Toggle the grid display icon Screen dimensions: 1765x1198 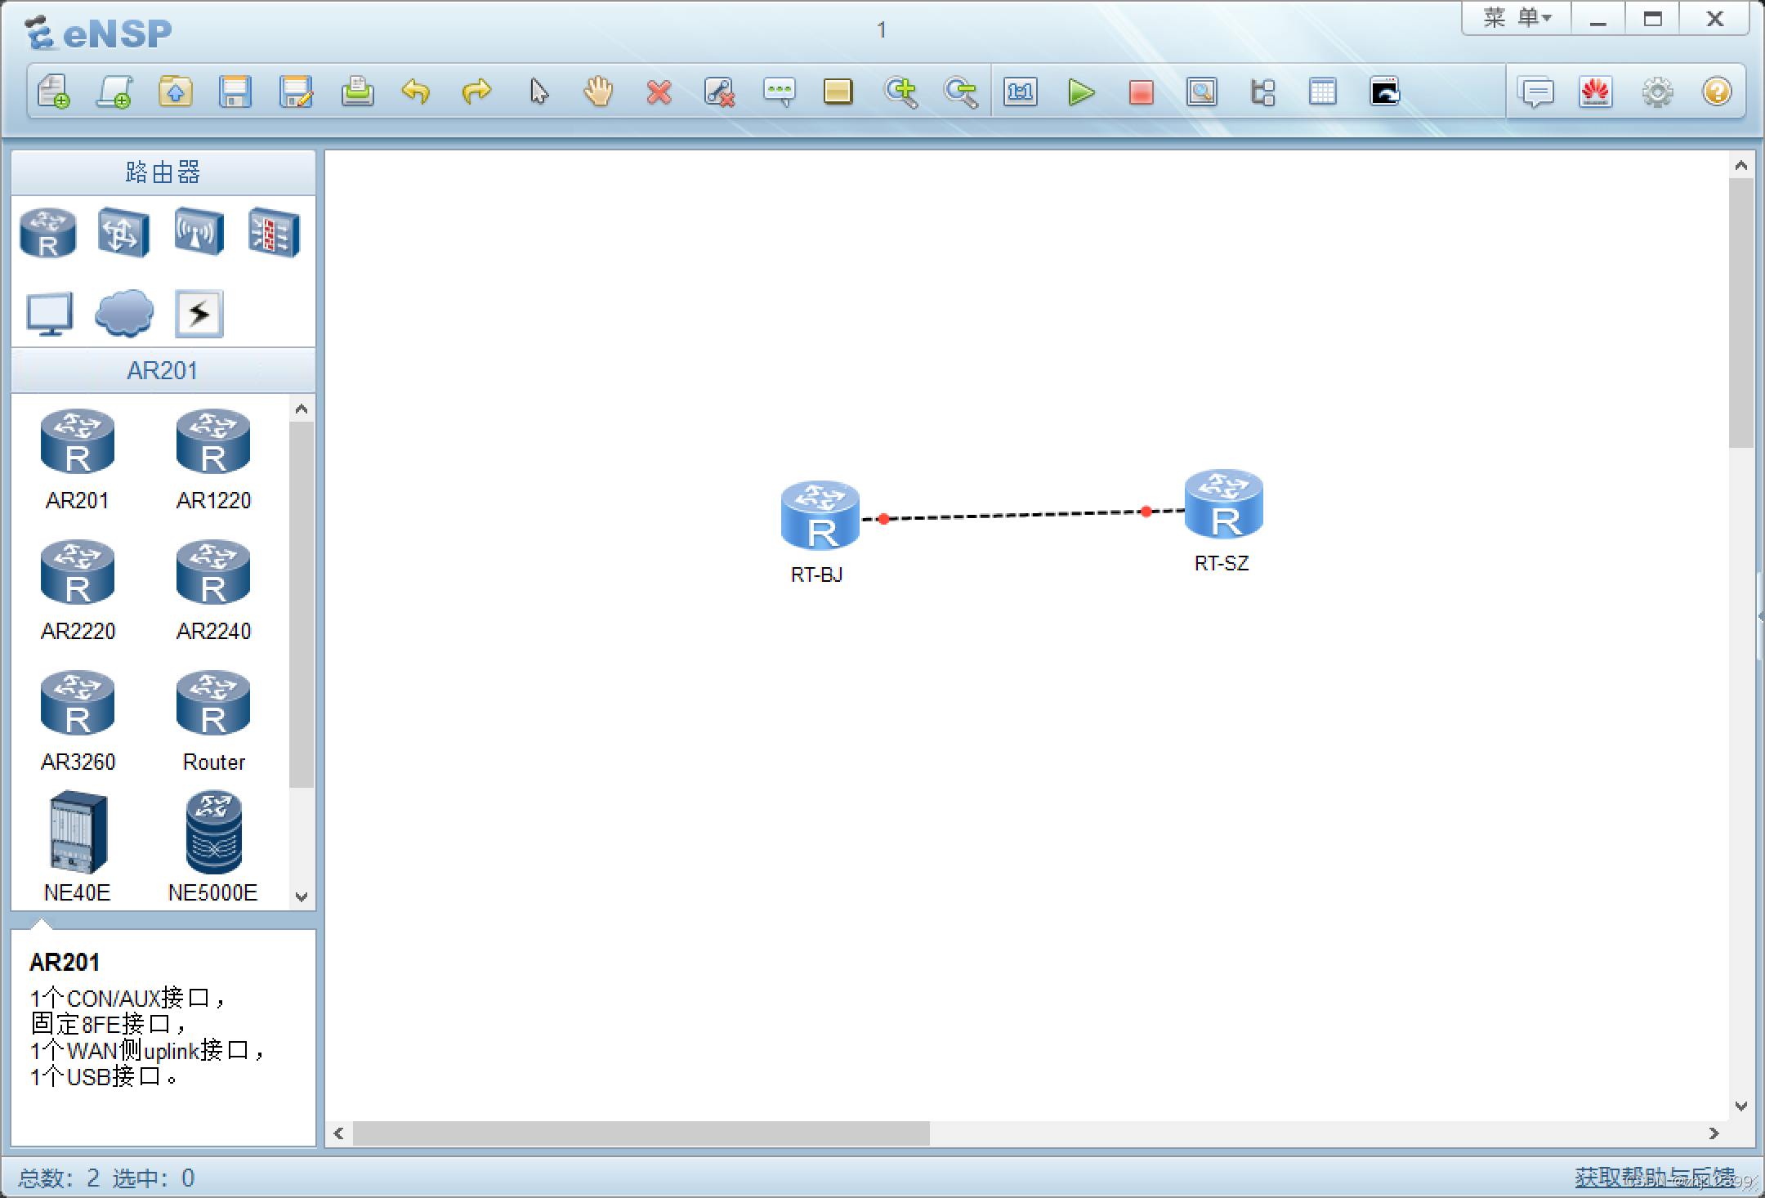pos(1322,92)
